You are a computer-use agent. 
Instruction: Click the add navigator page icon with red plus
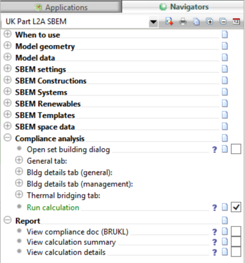[x=169, y=21]
